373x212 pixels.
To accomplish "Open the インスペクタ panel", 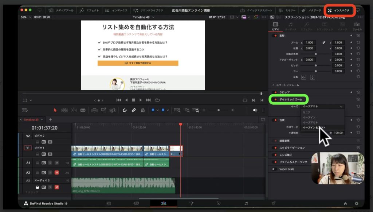I will [x=339, y=10].
